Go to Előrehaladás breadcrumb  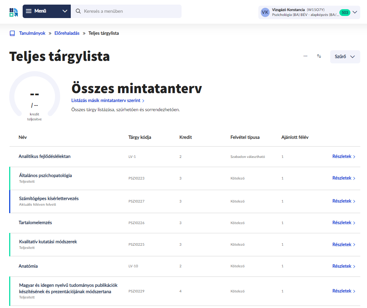coord(67,33)
